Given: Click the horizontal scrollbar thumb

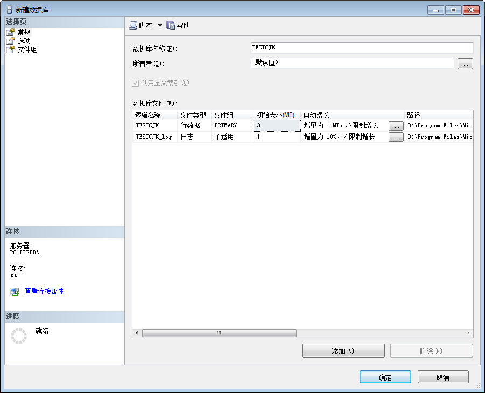Looking at the screenshot, I should click(x=219, y=333).
